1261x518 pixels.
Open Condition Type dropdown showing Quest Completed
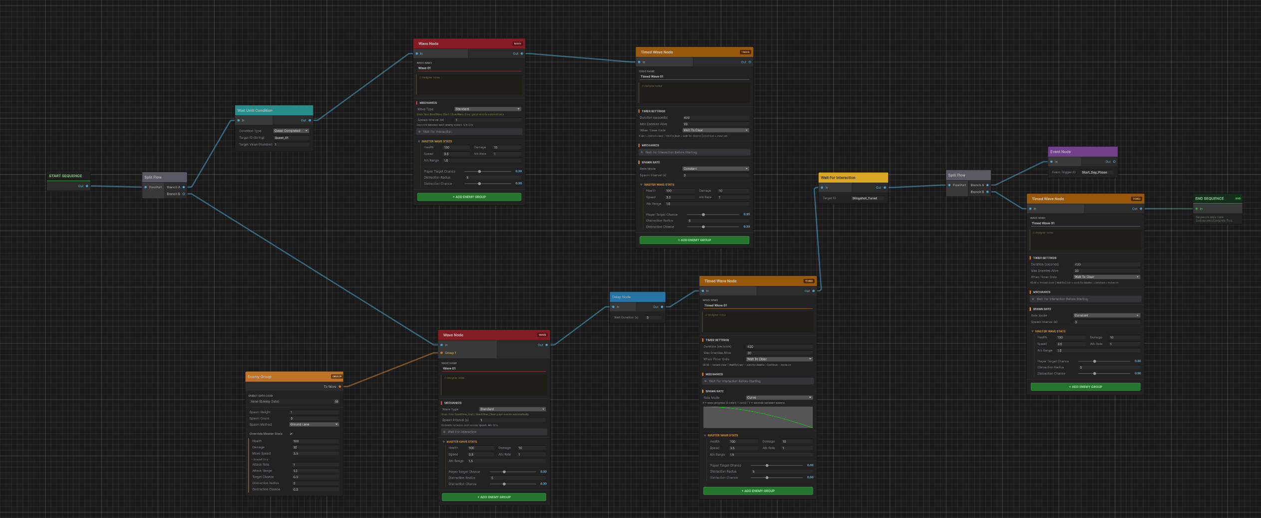coord(291,131)
